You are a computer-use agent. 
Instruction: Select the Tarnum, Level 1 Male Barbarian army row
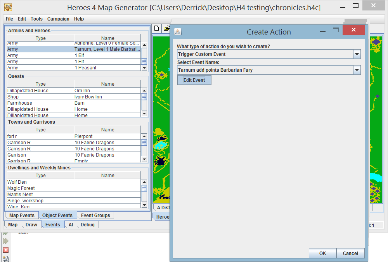coord(74,49)
